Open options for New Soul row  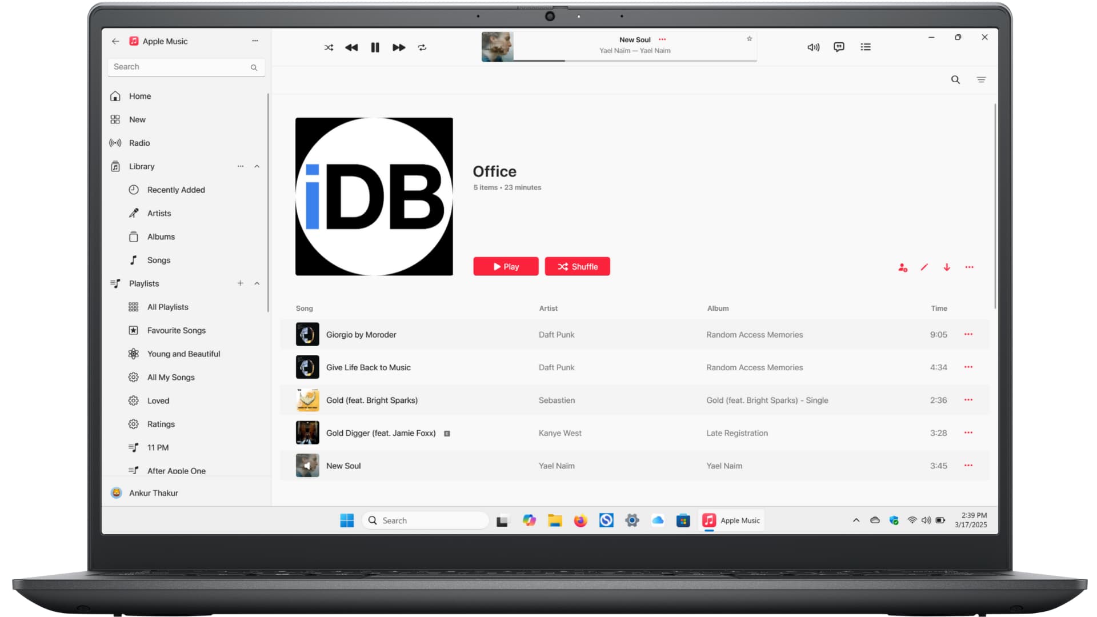click(968, 466)
